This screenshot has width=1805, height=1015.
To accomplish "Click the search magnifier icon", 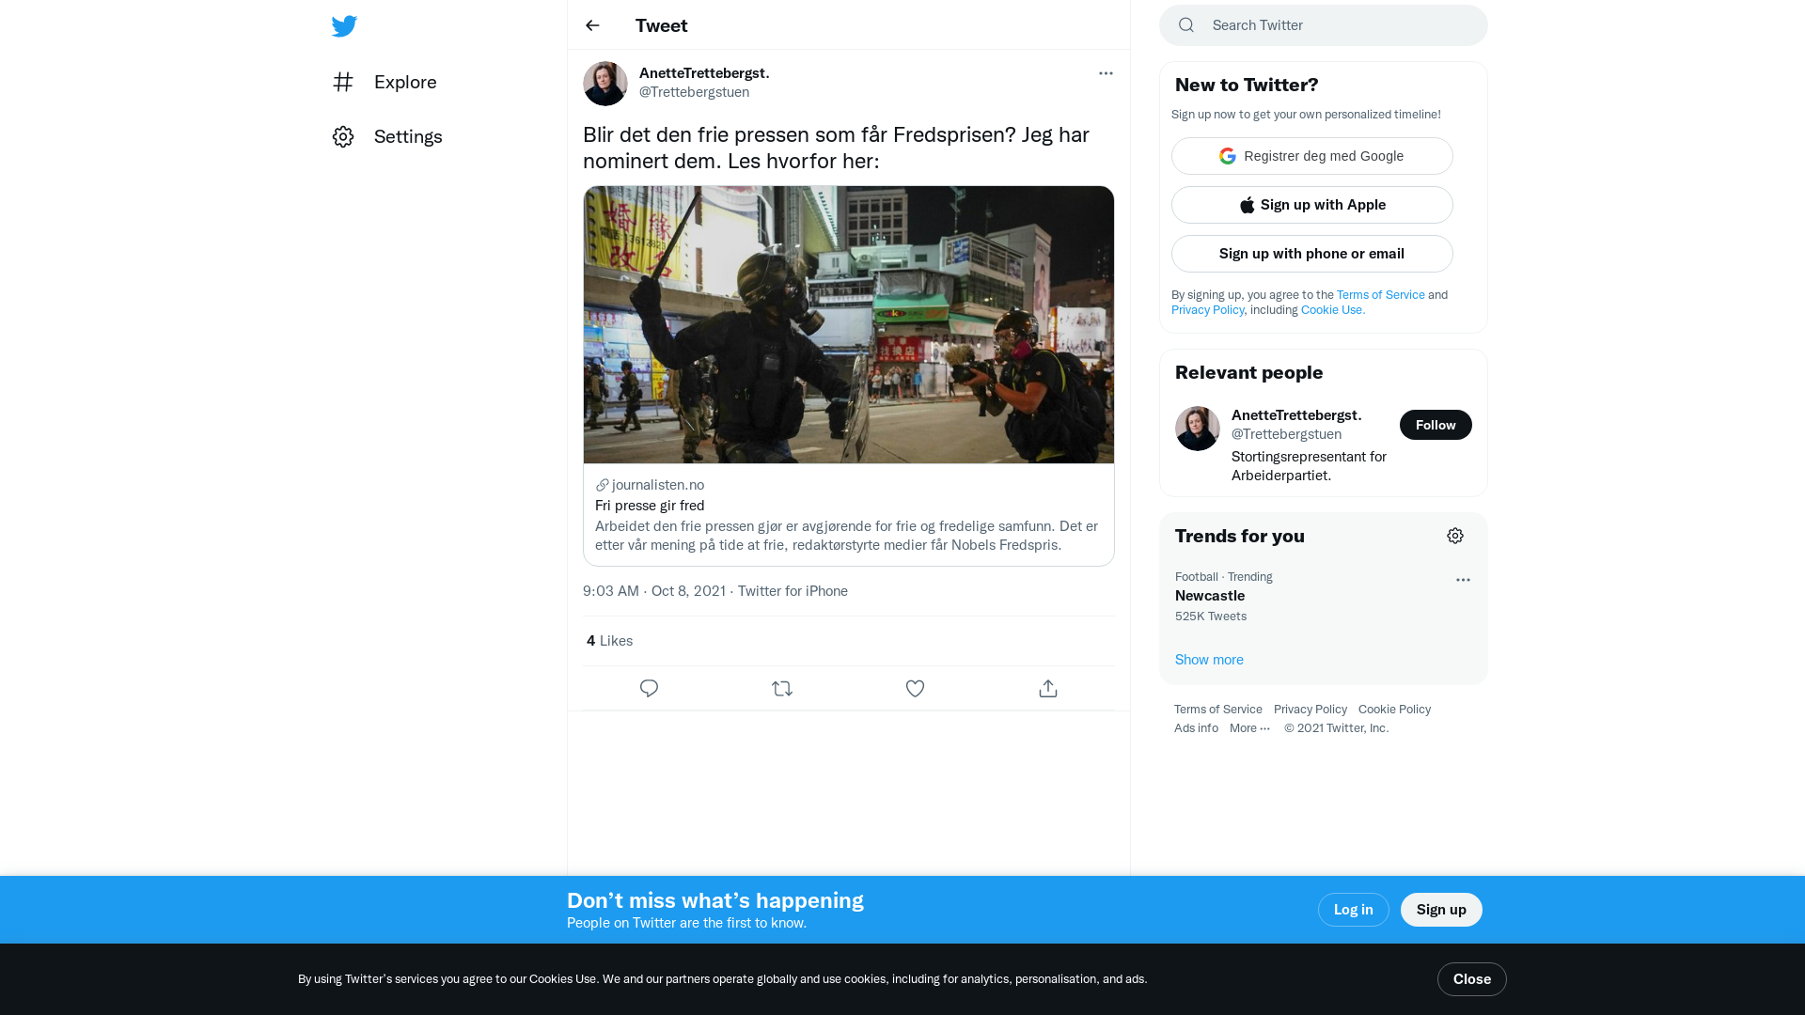I will [1186, 25].
